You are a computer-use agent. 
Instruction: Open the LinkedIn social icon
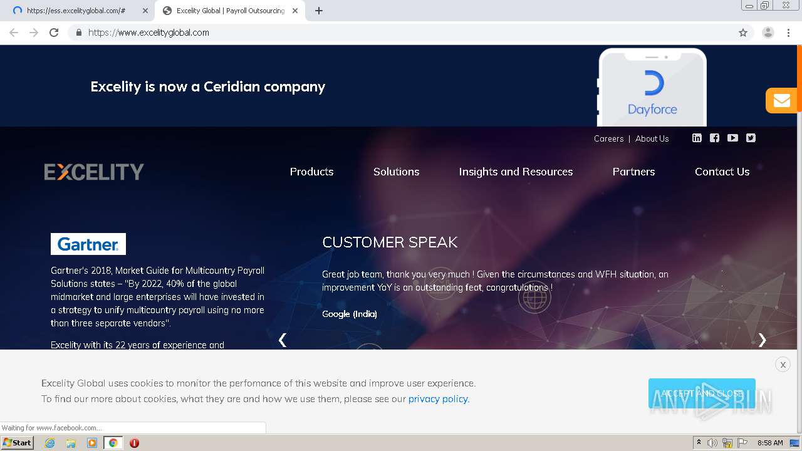(x=697, y=138)
